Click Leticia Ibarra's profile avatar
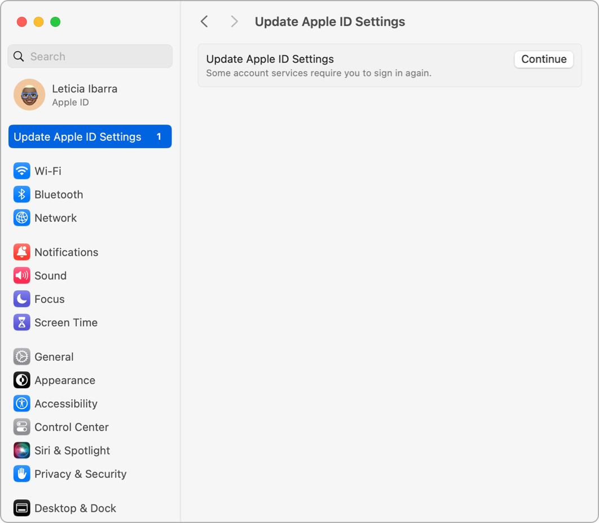The width and height of the screenshot is (599, 523). tap(29, 95)
